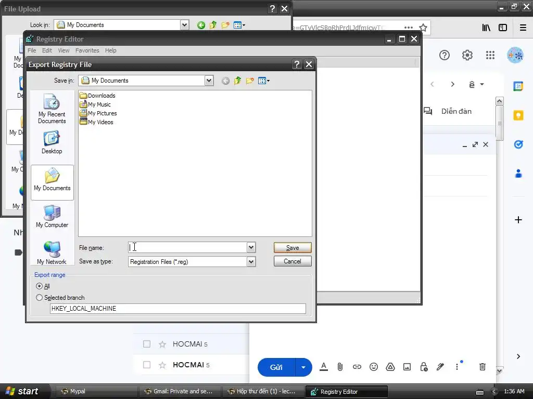Screen dimensions: 533x399
Task: Click the File name input field
Action: (x=187, y=247)
